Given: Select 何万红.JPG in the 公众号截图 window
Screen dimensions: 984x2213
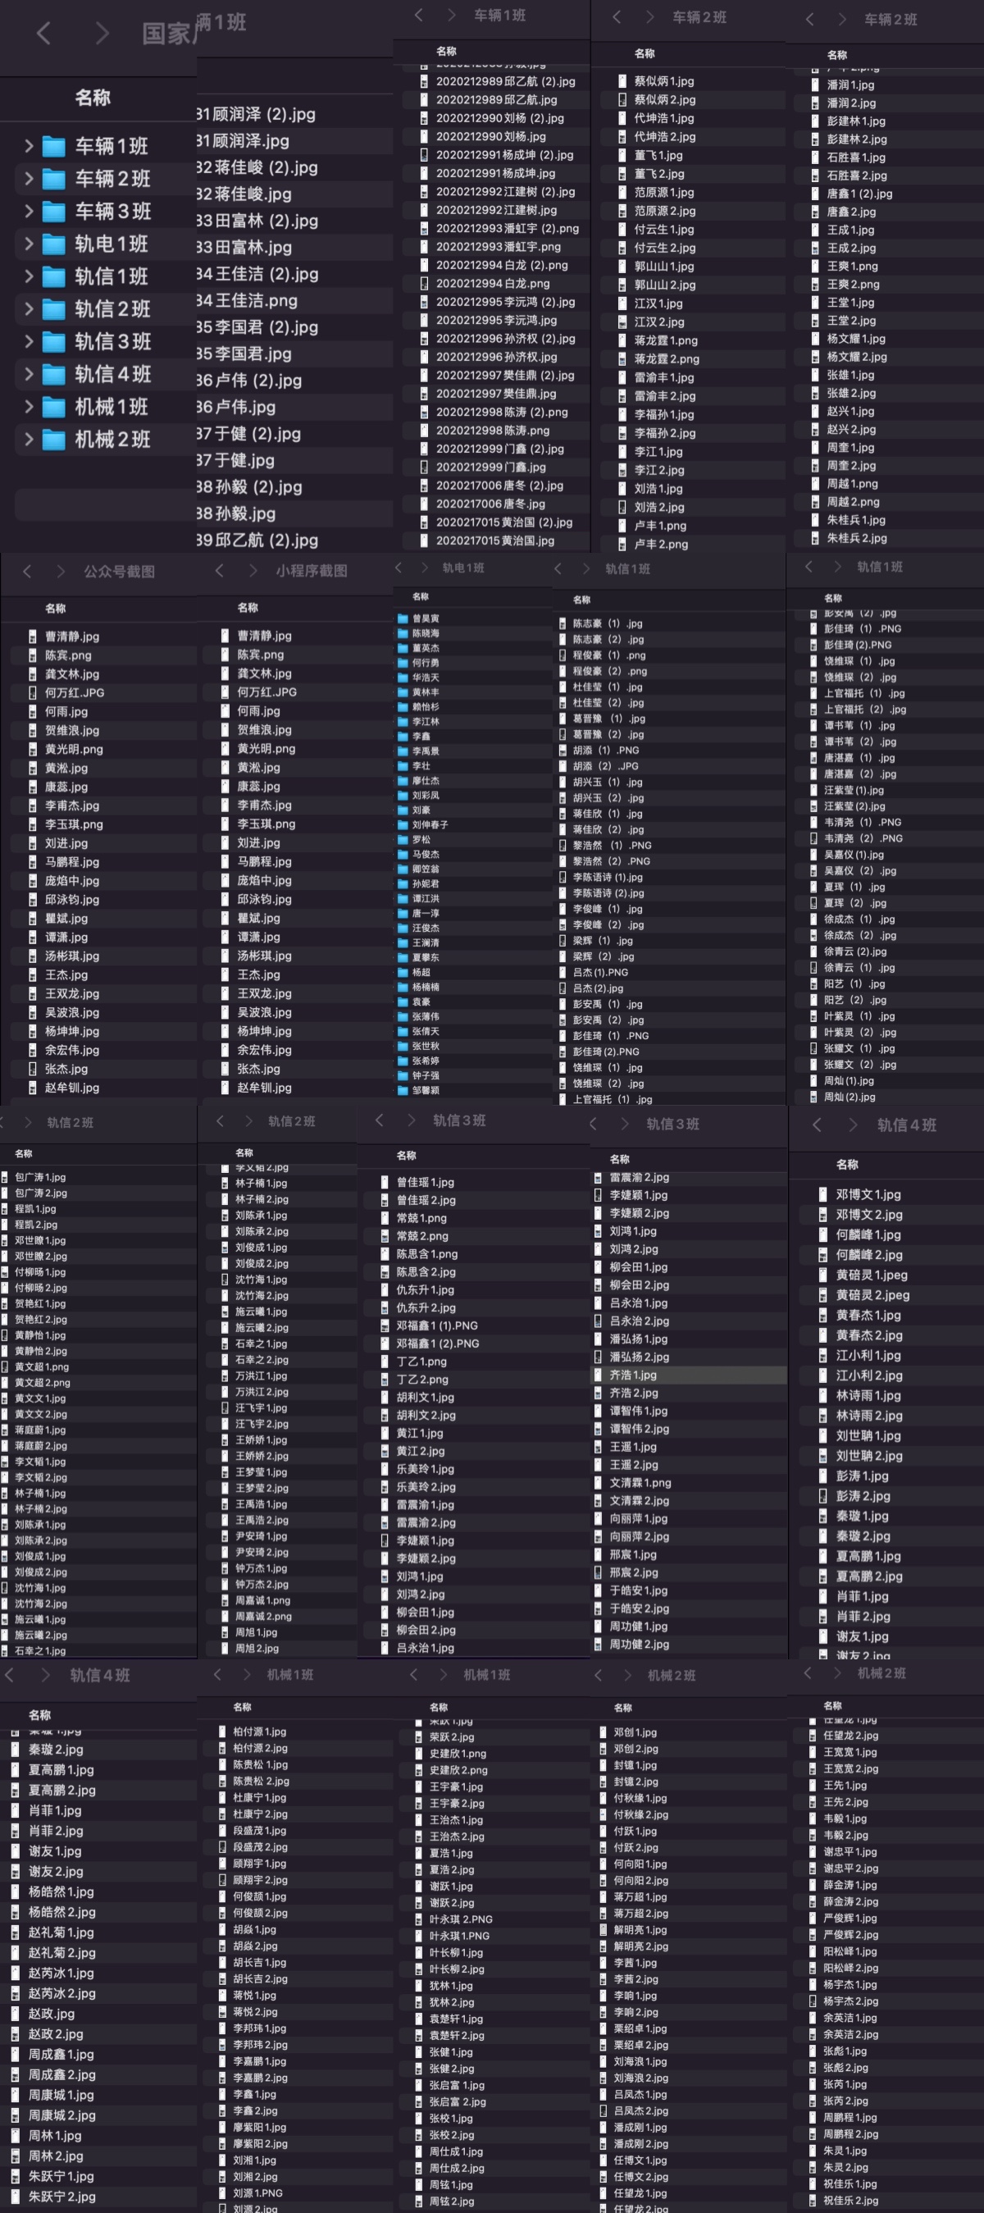Looking at the screenshot, I should coord(75,693).
